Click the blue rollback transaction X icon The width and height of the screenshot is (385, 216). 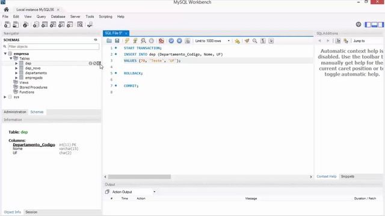[179, 41]
